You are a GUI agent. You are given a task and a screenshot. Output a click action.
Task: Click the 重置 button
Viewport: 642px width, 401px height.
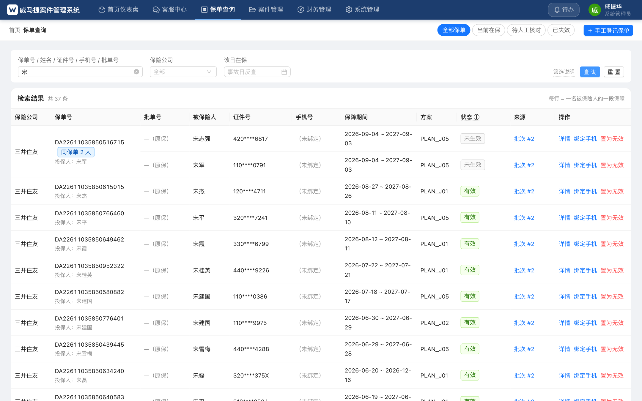tap(614, 72)
